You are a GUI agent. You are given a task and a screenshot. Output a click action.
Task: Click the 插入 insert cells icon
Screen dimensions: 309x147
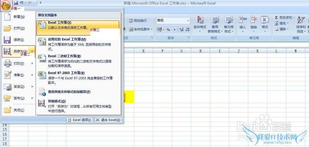click(x=243, y=20)
